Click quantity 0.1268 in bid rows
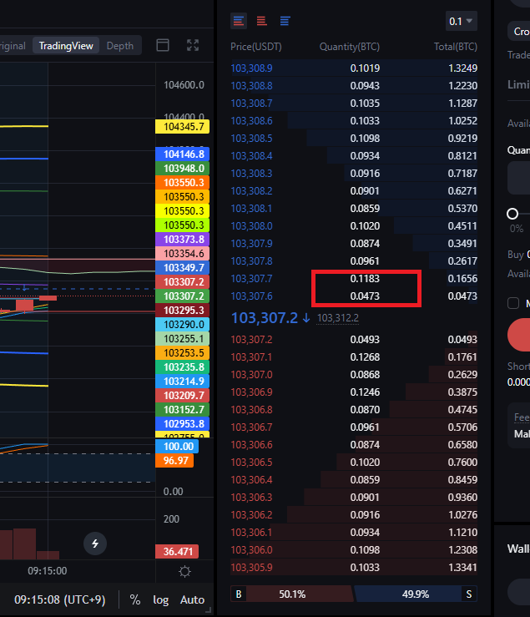Image resolution: width=530 pixels, height=617 pixels. [365, 357]
